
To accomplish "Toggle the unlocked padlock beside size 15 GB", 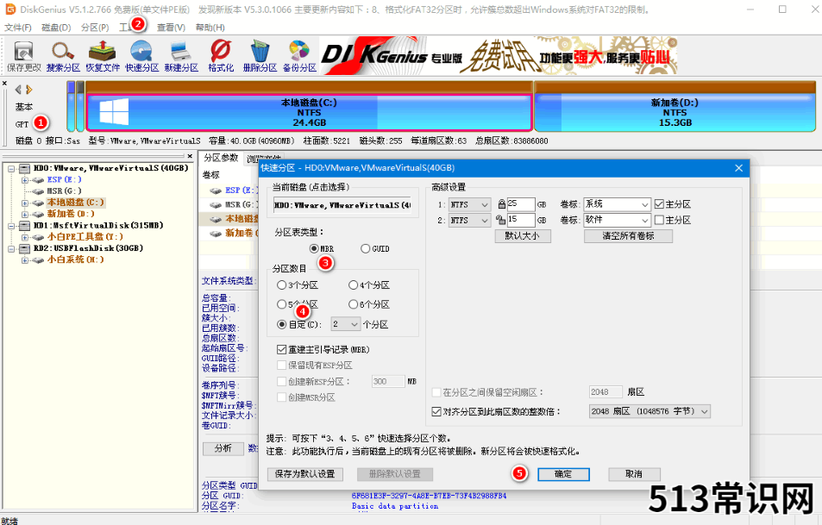I will pyautogui.click(x=500, y=220).
